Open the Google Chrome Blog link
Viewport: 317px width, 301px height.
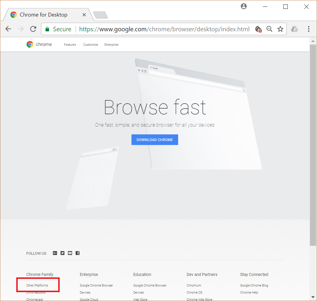click(x=254, y=285)
